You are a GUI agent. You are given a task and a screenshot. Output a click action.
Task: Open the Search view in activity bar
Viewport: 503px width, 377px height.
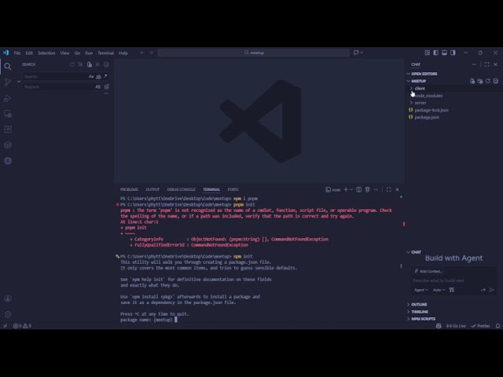pos(8,67)
